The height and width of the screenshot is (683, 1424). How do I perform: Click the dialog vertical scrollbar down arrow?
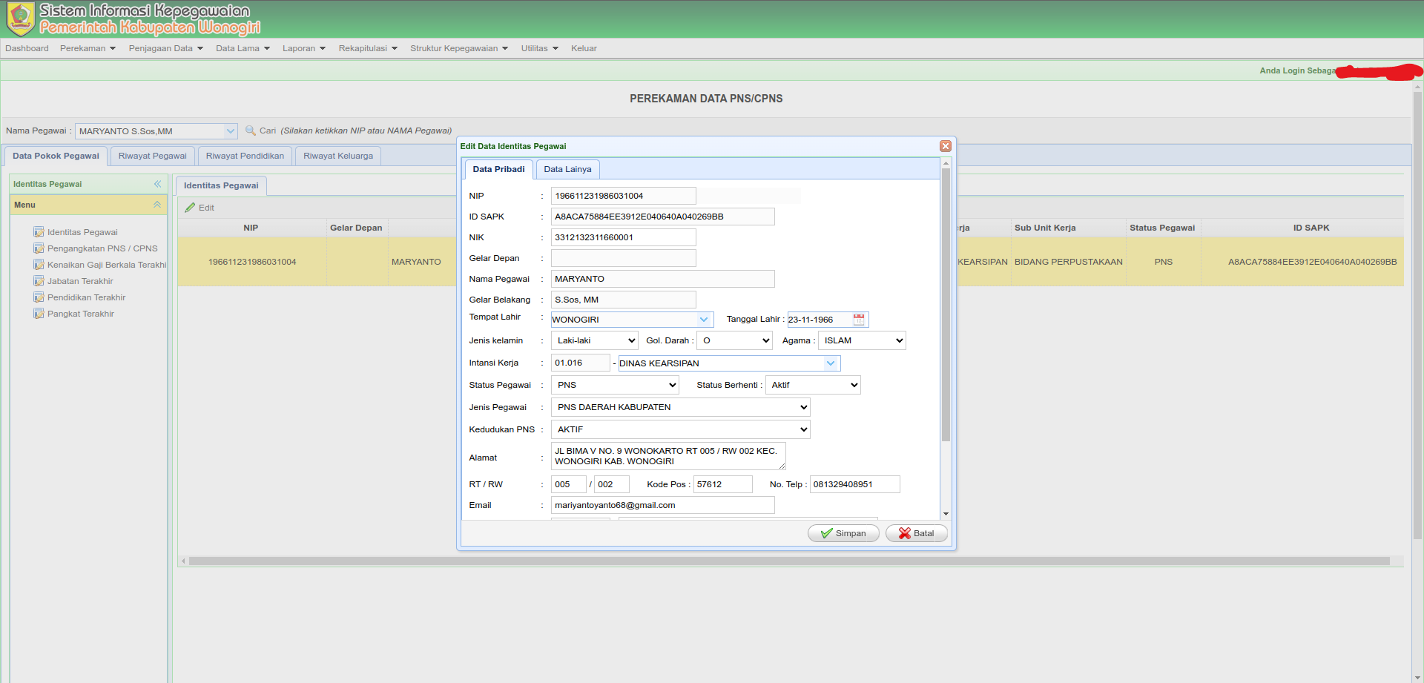[x=946, y=514]
